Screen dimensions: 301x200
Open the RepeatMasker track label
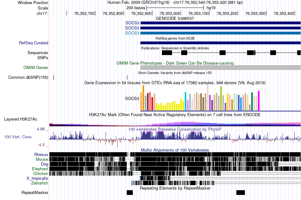[x=35, y=192]
